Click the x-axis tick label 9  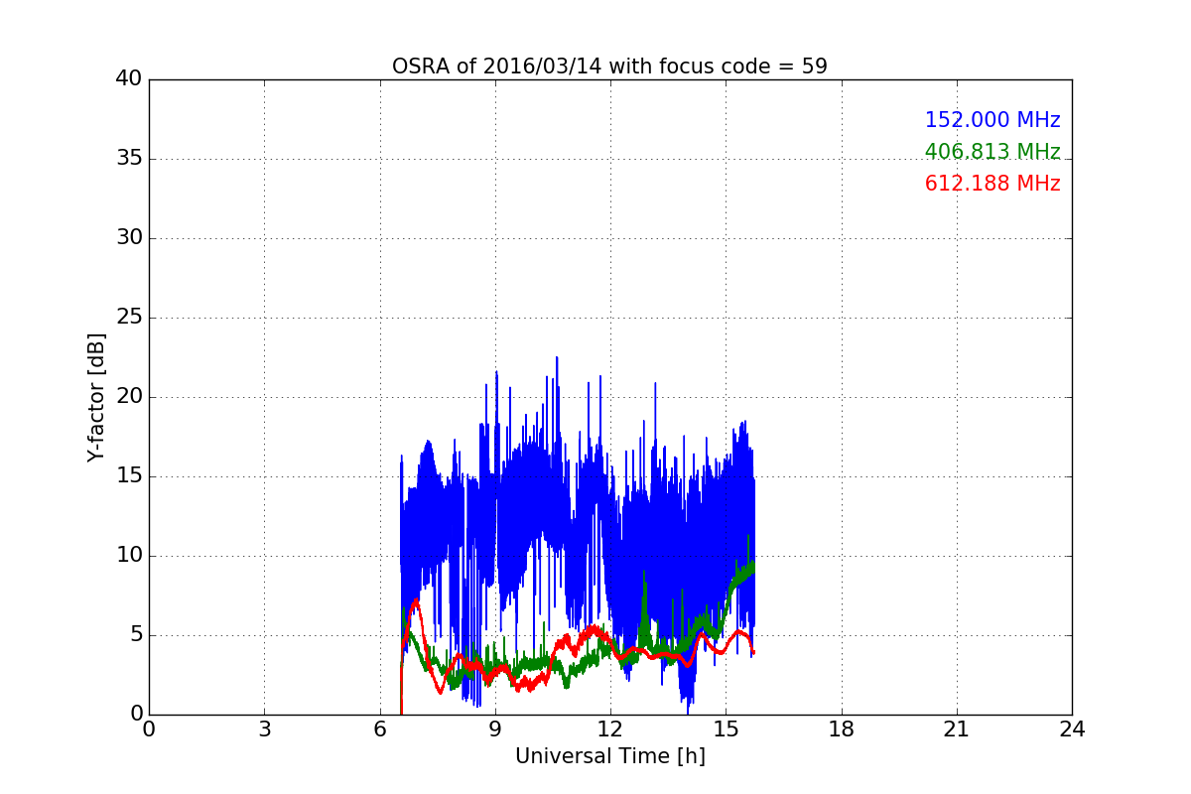[495, 729]
